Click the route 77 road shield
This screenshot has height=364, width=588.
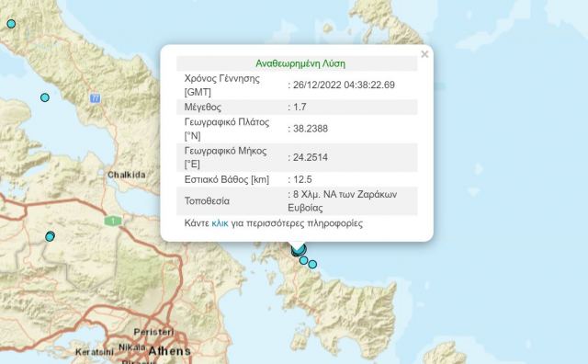pyautogui.click(x=96, y=98)
